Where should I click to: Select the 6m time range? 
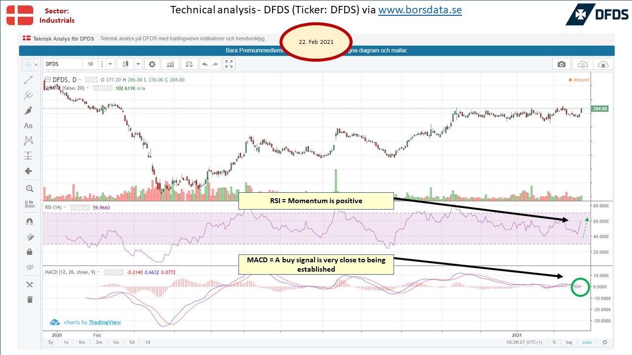pos(82,342)
